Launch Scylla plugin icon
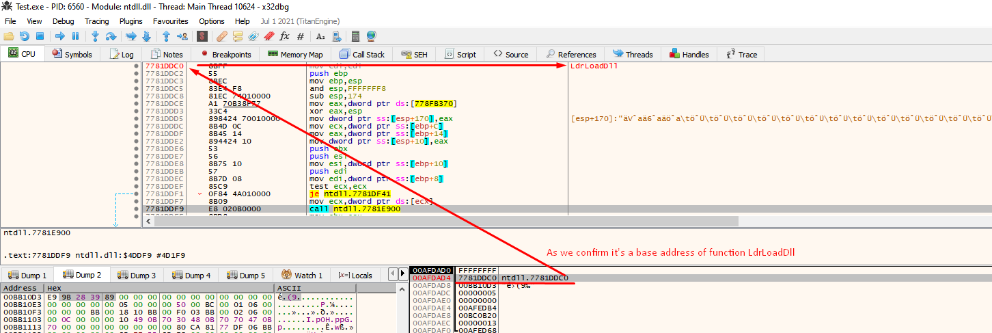 click(x=202, y=36)
